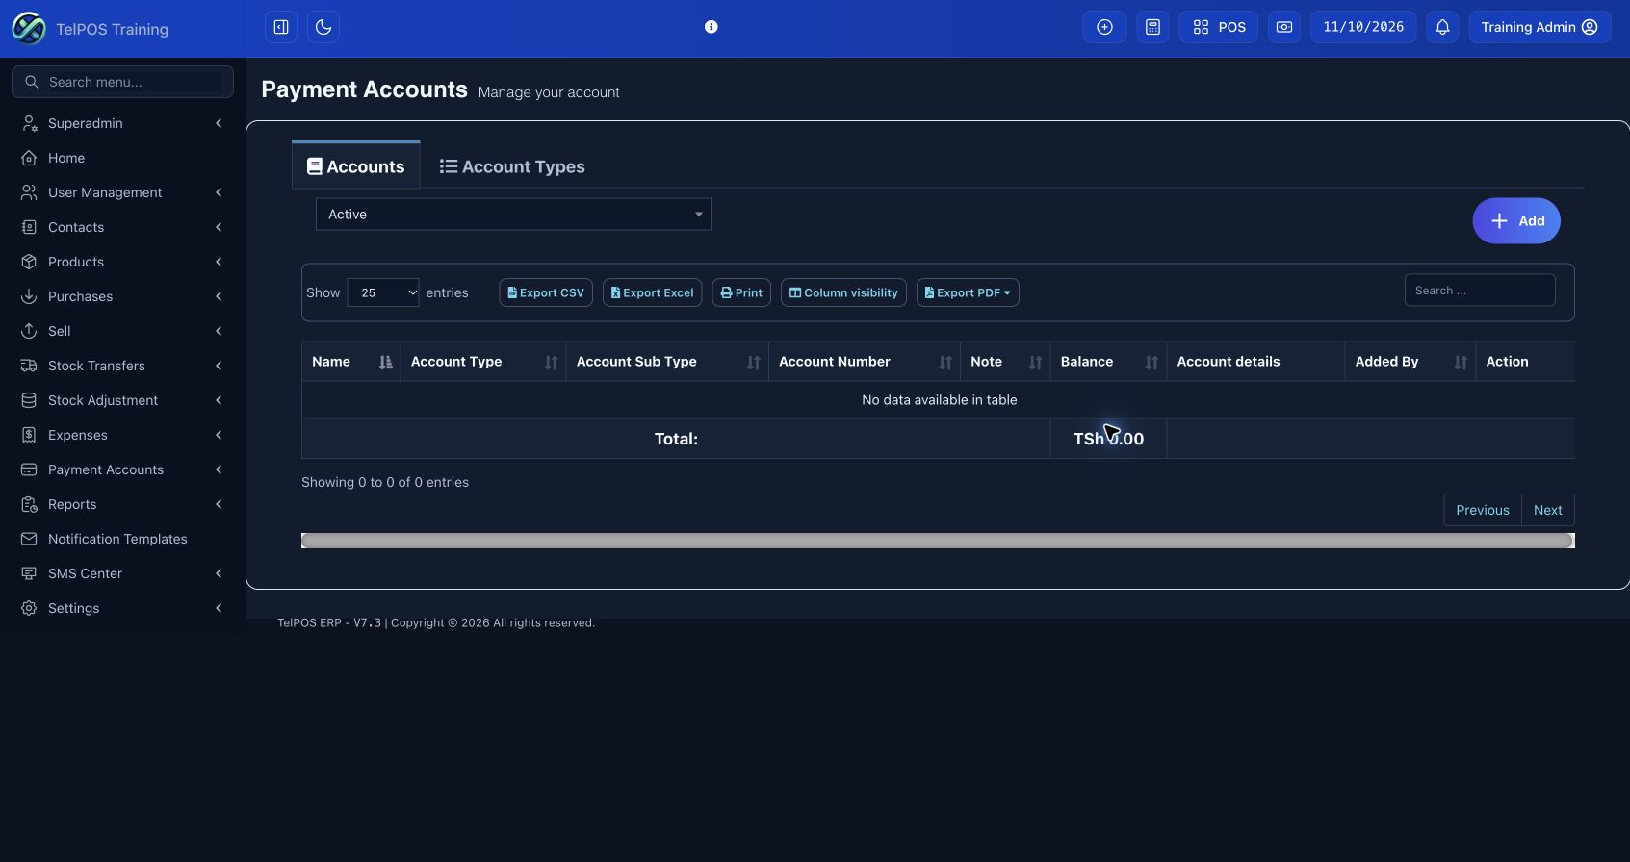This screenshot has height=862, width=1630.
Task: Open the Export PDF dropdown
Action: 968,292
